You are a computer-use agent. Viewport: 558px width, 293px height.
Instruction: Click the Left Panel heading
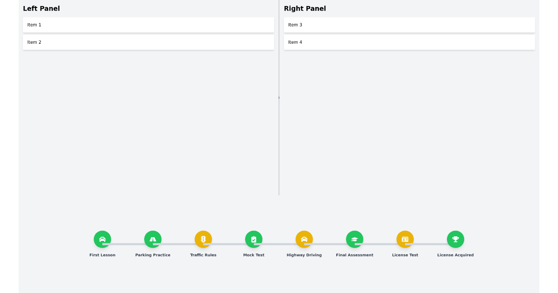41,8
